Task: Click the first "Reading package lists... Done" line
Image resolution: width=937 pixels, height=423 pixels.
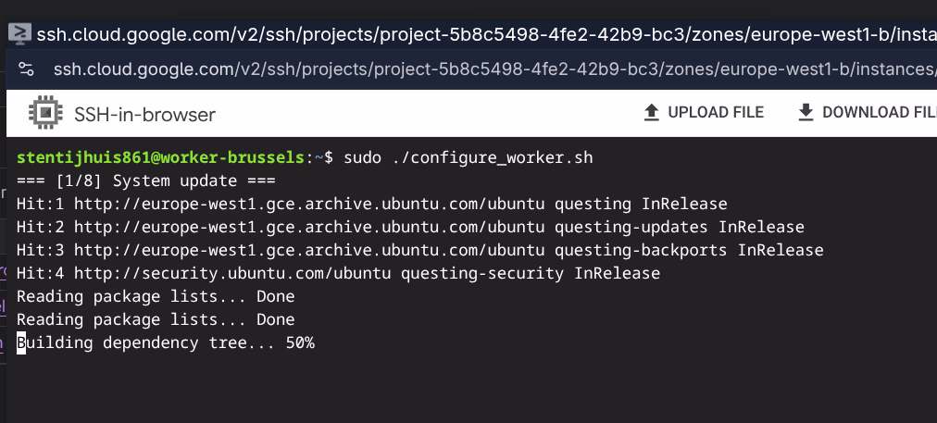Action: [x=156, y=296]
